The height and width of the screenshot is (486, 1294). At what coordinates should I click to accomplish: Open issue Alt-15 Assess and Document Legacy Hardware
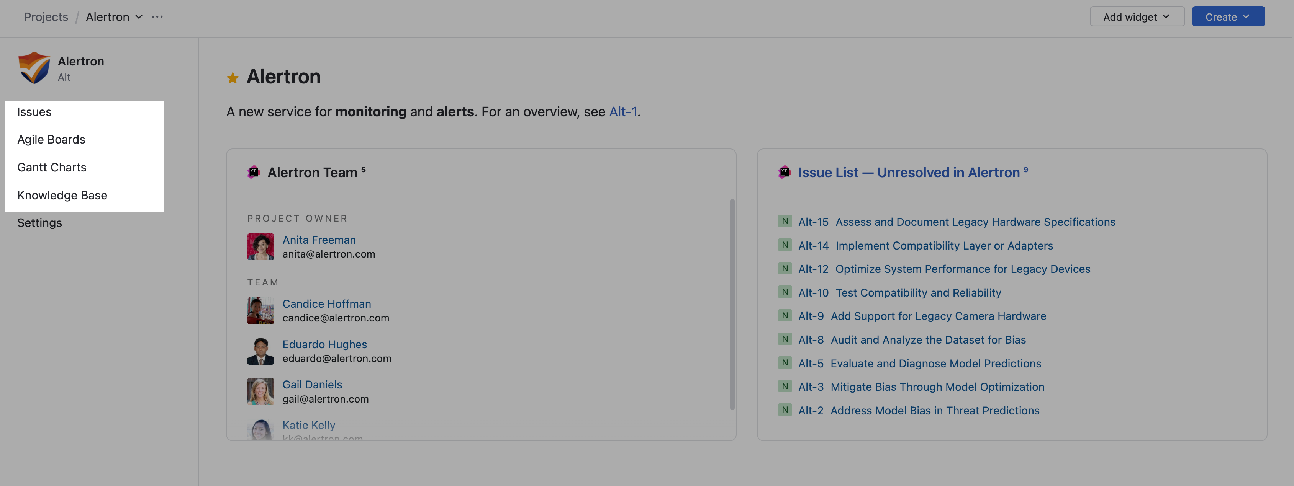pyautogui.click(x=957, y=222)
